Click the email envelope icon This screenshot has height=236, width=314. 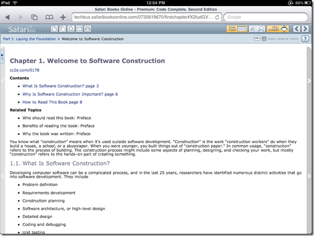(x=79, y=29)
